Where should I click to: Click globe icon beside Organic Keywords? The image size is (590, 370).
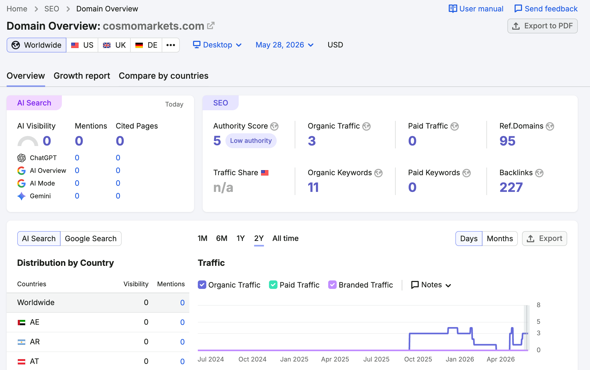coord(378,173)
